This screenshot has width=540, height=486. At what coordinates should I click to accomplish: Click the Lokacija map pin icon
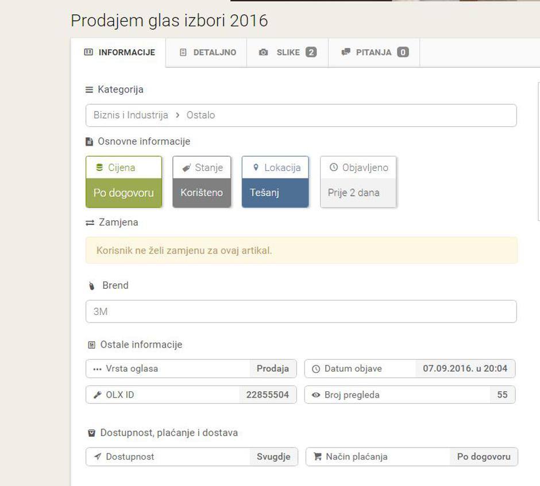click(256, 168)
